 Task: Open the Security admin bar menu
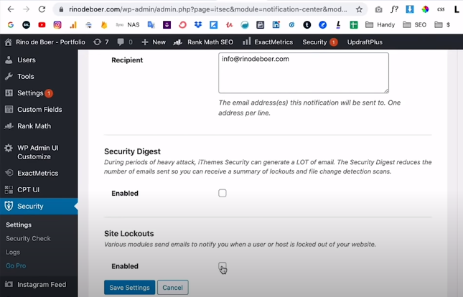pyautogui.click(x=319, y=42)
